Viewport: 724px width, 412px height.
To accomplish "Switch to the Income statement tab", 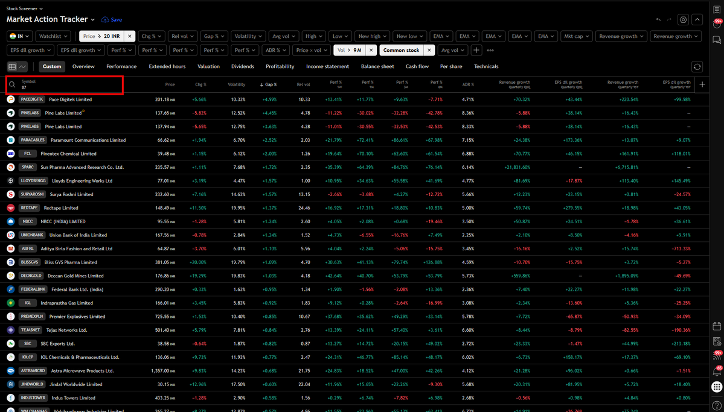I will pos(328,66).
